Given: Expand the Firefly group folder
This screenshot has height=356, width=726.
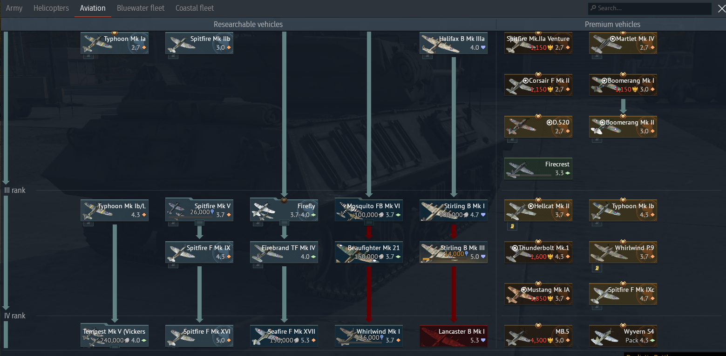Looking at the screenshot, I should 284,223.
